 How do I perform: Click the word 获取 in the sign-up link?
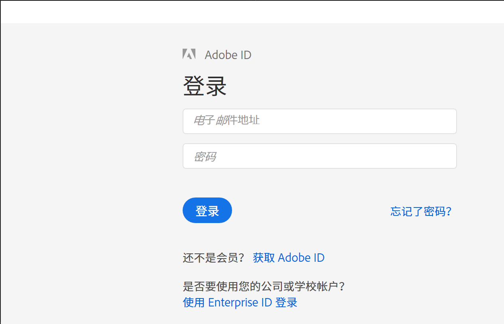[264, 258]
